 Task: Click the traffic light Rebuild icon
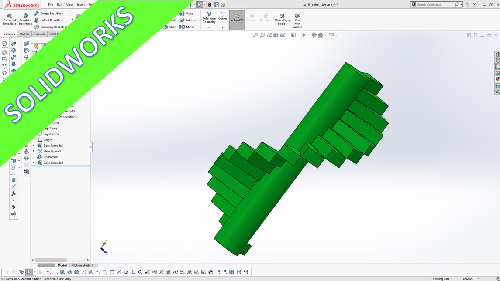click(x=210, y=4)
